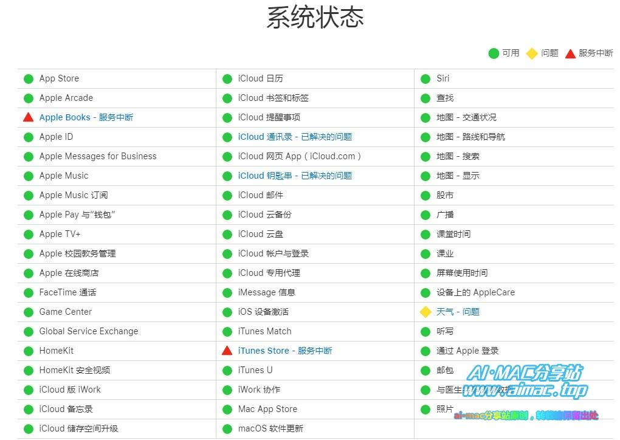Viewport: 620px width, 440px height.
Task: Select the 听写 entry
Action: pos(445,331)
